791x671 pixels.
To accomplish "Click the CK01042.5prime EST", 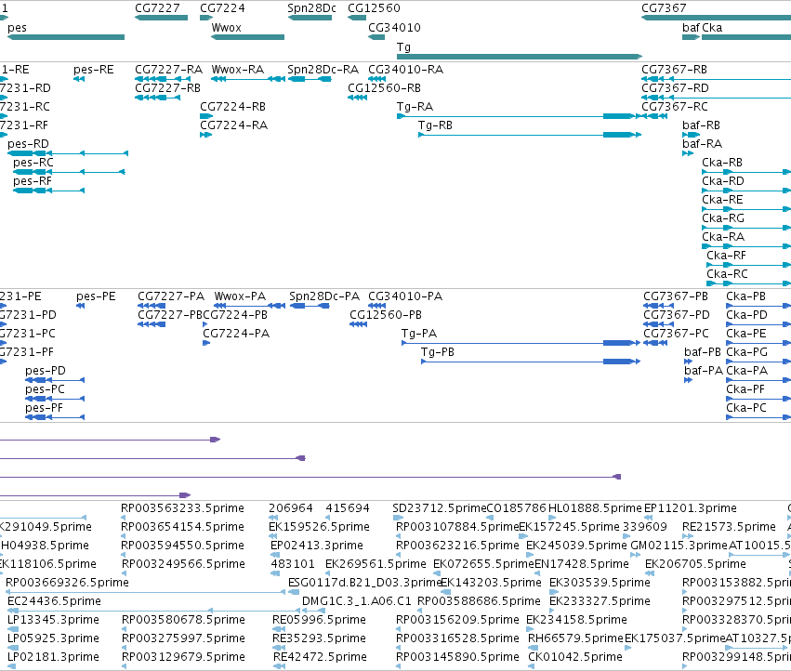I will (531, 666).
